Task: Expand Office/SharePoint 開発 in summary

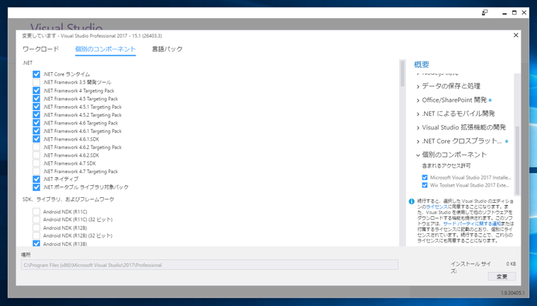Action: 418,100
